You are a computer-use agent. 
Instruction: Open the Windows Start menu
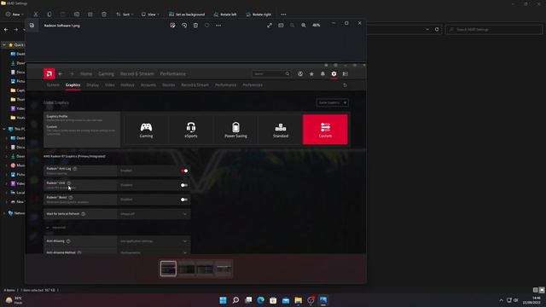224,300
